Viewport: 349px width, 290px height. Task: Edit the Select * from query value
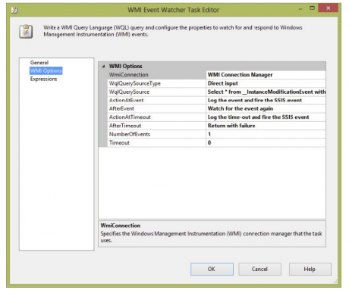tap(266, 92)
